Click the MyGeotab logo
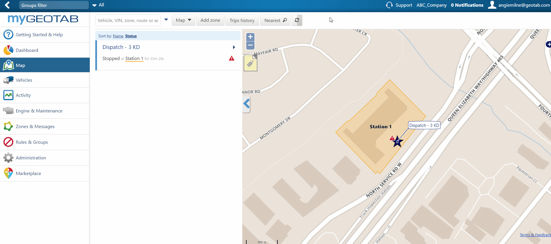The height and width of the screenshot is (244, 551). coord(43,19)
